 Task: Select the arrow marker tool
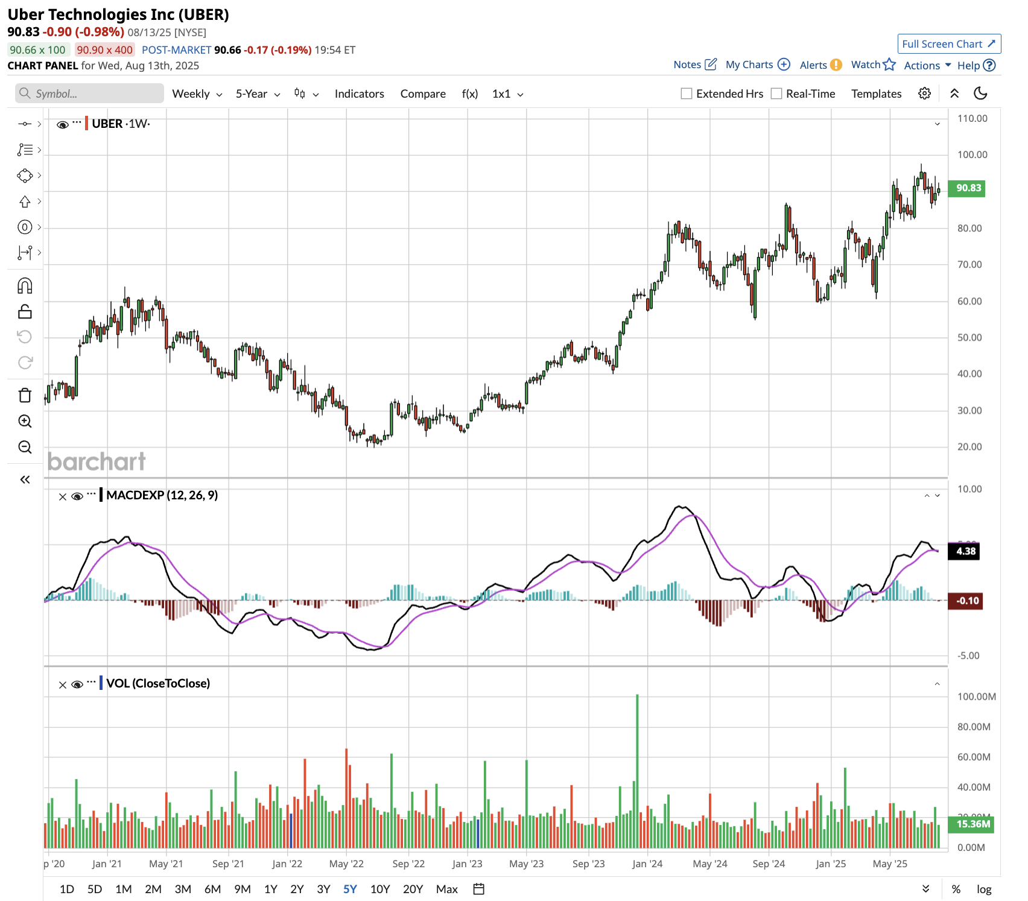pos(25,201)
